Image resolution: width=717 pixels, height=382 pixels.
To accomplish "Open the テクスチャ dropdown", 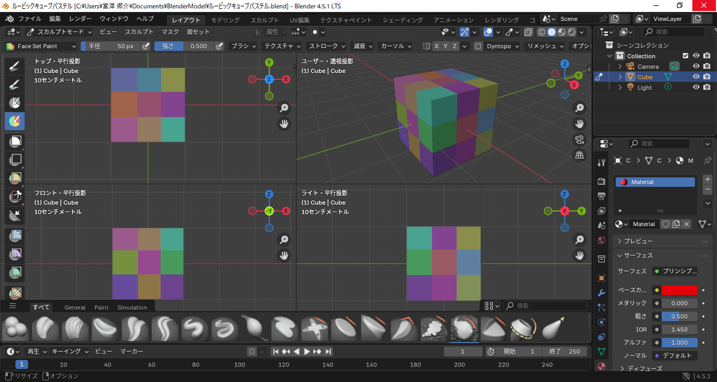I will [283, 46].
